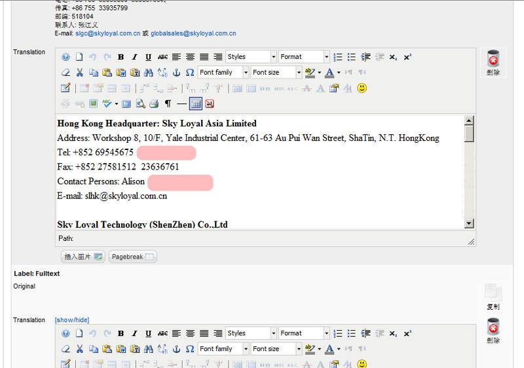Toggle visual aids grid button in top editor
The image size is (524, 368).
[x=195, y=103]
